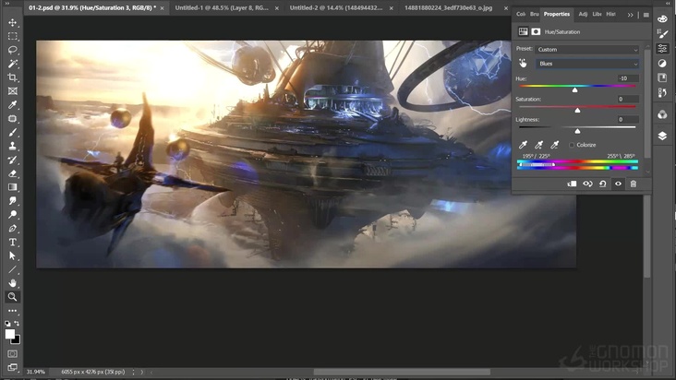The height and width of the screenshot is (380, 676).
Task: Switch to the Adjustments panel tab
Action: click(583, 14)
